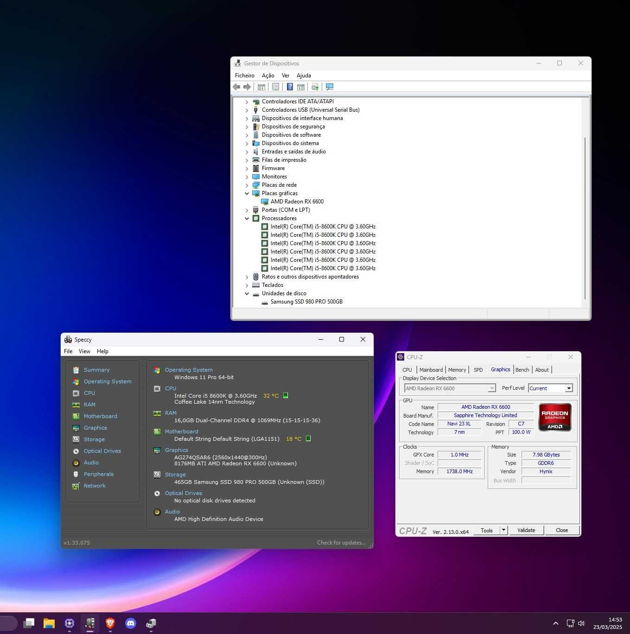
Task: Click Peripherals mouse icon in Speccy sidebar
Action: point(76,474)
